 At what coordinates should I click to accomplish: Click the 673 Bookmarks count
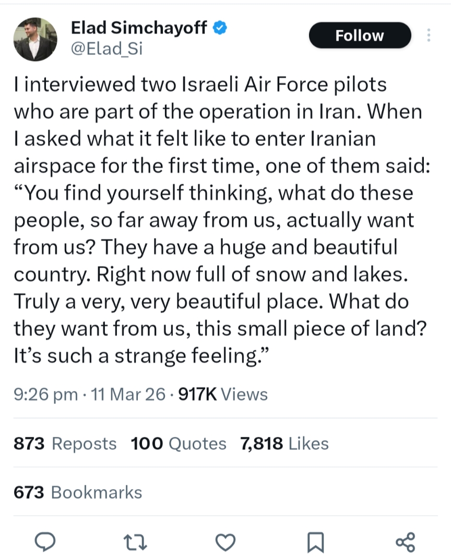pyautogui.click(x=78, y=492)
